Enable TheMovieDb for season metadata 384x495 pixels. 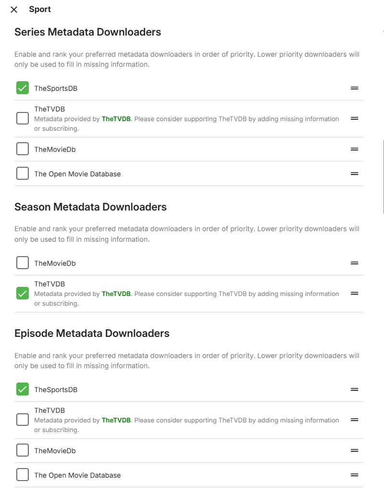[x=23, y=263]
